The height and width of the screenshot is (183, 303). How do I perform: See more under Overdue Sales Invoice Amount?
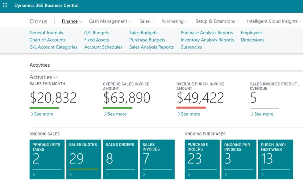(x=115, y=114)
